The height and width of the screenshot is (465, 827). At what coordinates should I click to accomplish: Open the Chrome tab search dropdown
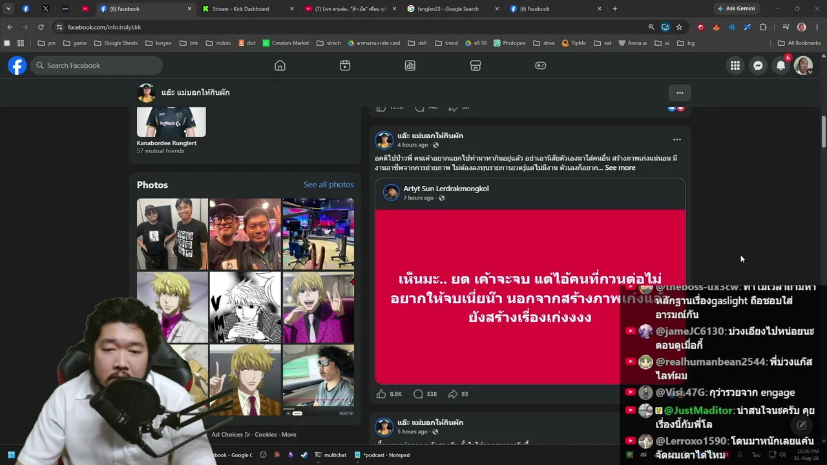[8, 9]
